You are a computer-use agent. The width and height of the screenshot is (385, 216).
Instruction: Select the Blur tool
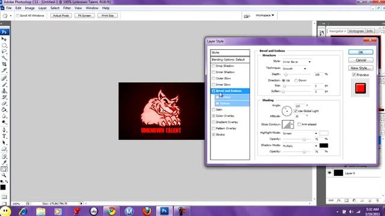tap(4, 116)
